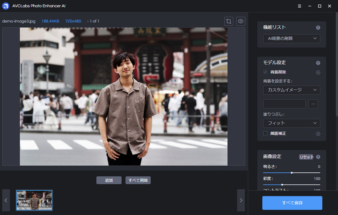
Task: Click the すべて保存 button
Action: (292, 203)
